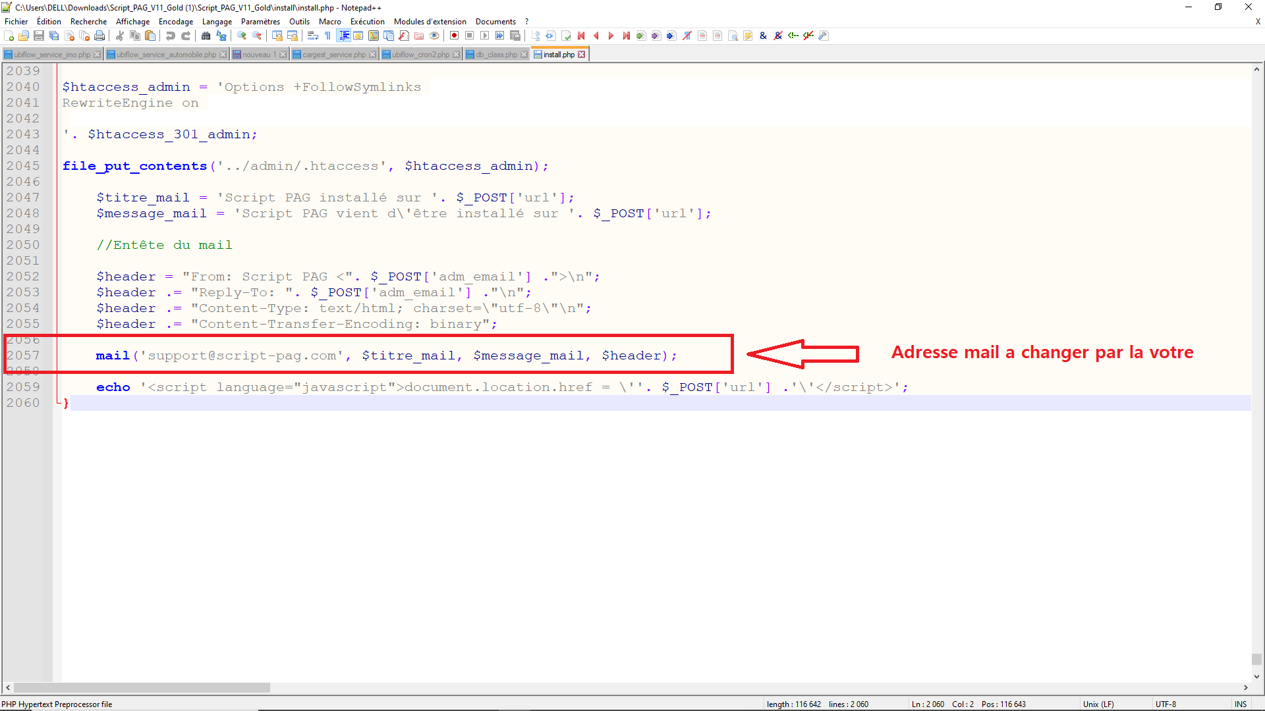Switch to the cargest_service.php tab
Image resolution: width=1265 pixels, height=711 pixels.
pyautogui.click(x=333, y=55)
